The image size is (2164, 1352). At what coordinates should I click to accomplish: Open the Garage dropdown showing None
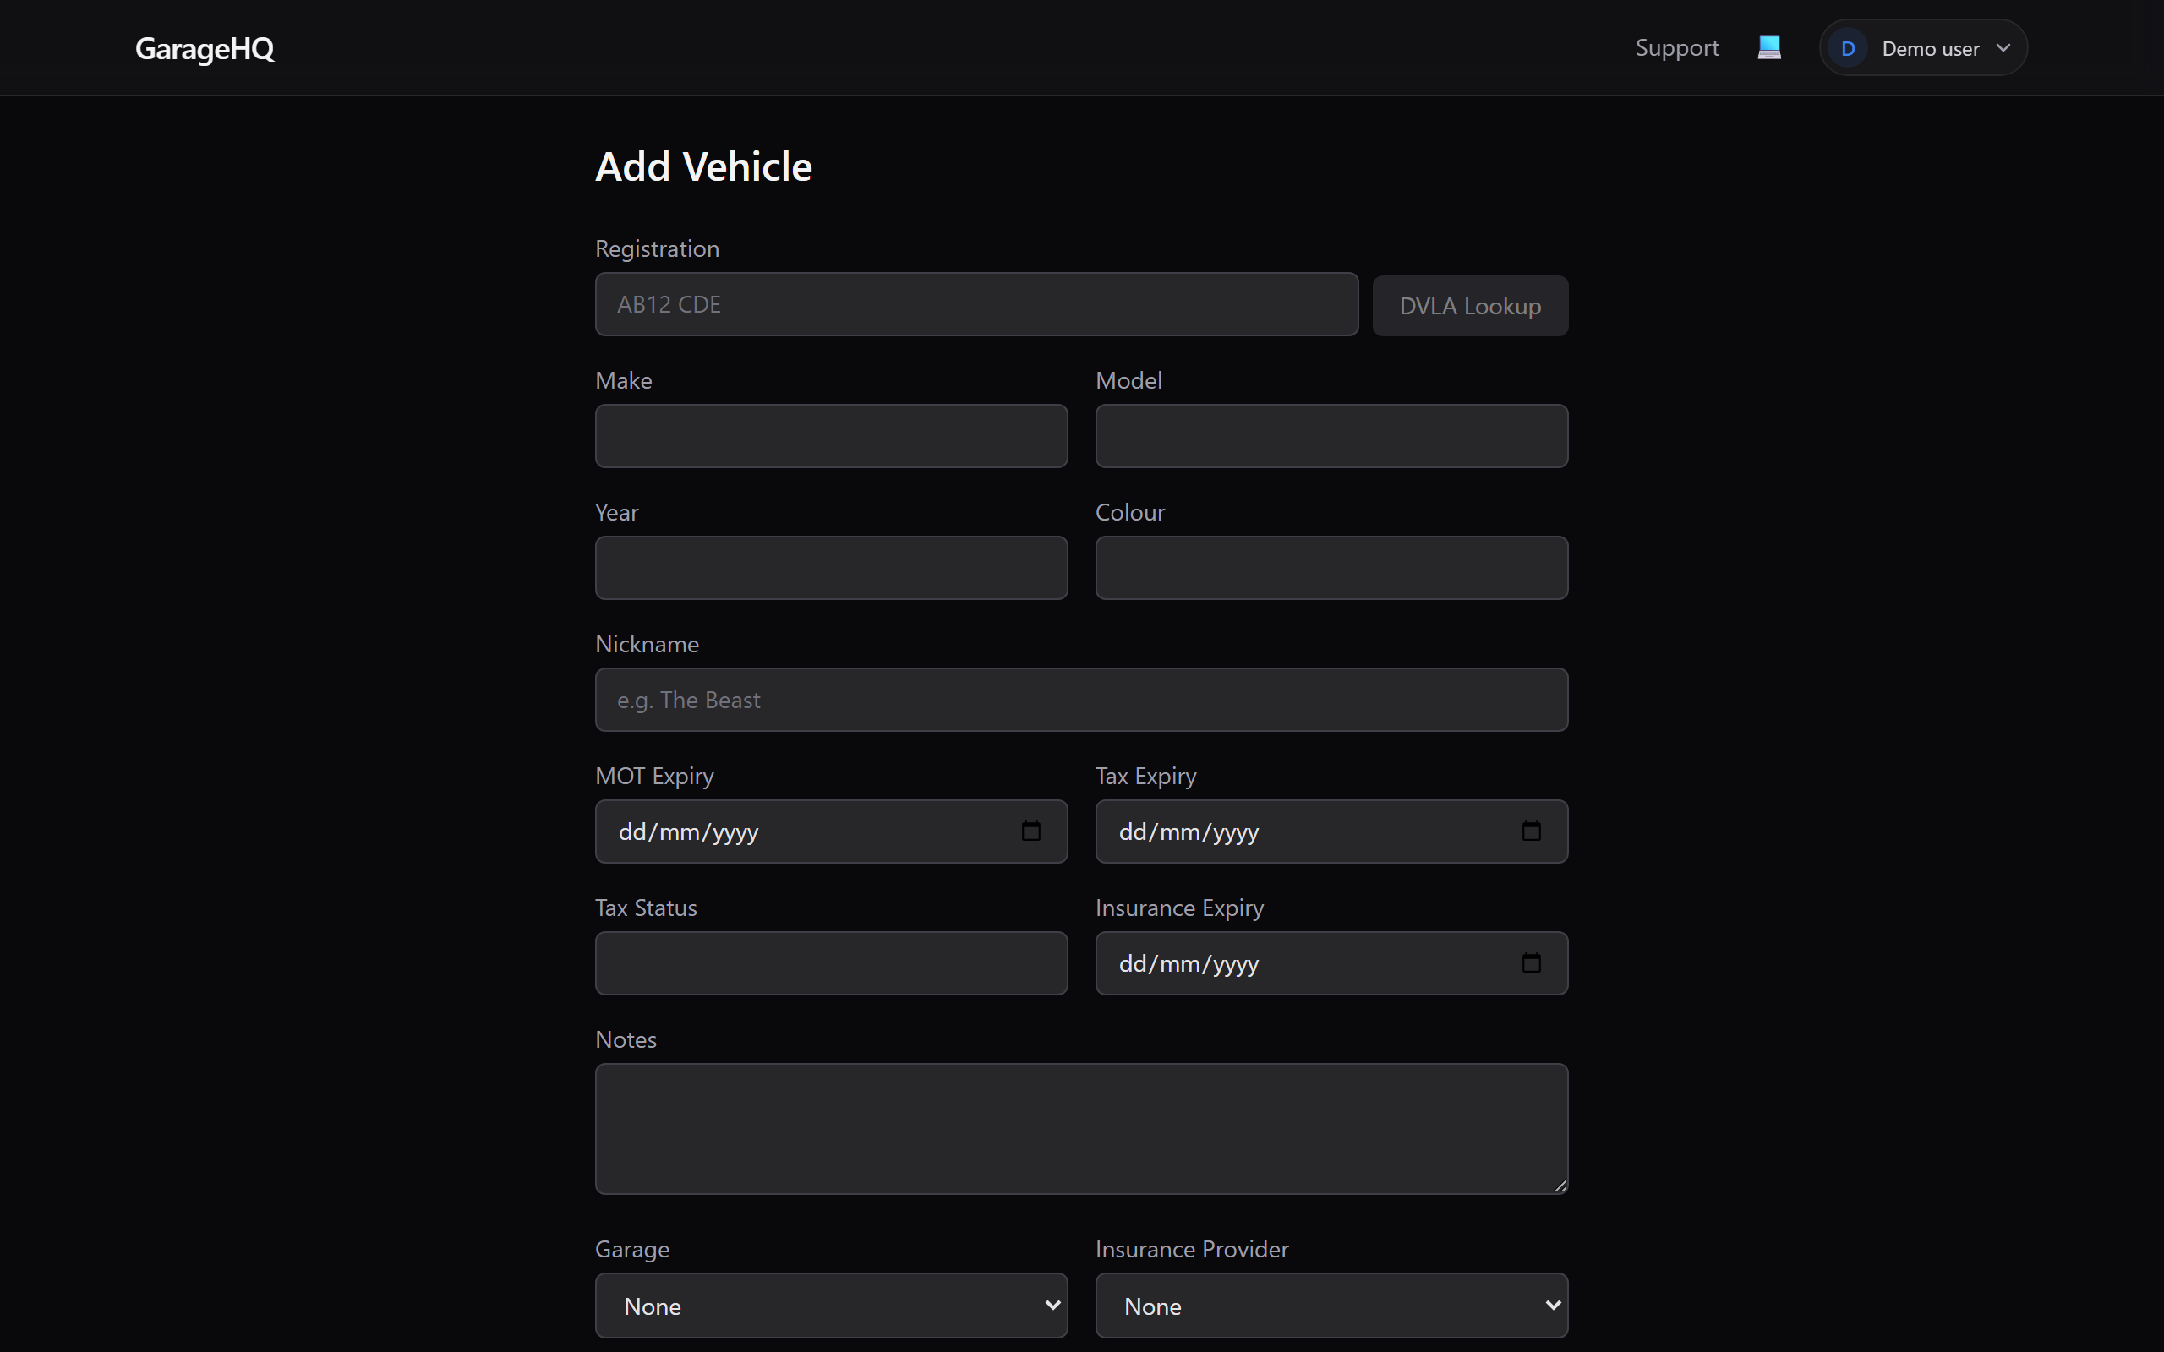(x=830, y=1306)
